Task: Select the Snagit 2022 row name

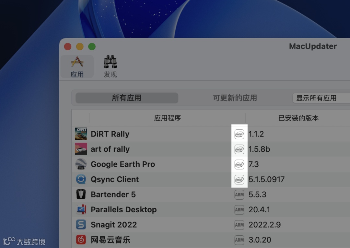Action: (x=114, y=225)
